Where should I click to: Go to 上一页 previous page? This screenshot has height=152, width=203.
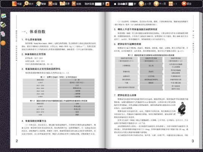coord(145,4)
